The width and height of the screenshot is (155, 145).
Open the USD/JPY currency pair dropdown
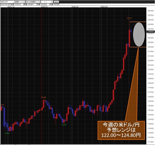(7, 2)
